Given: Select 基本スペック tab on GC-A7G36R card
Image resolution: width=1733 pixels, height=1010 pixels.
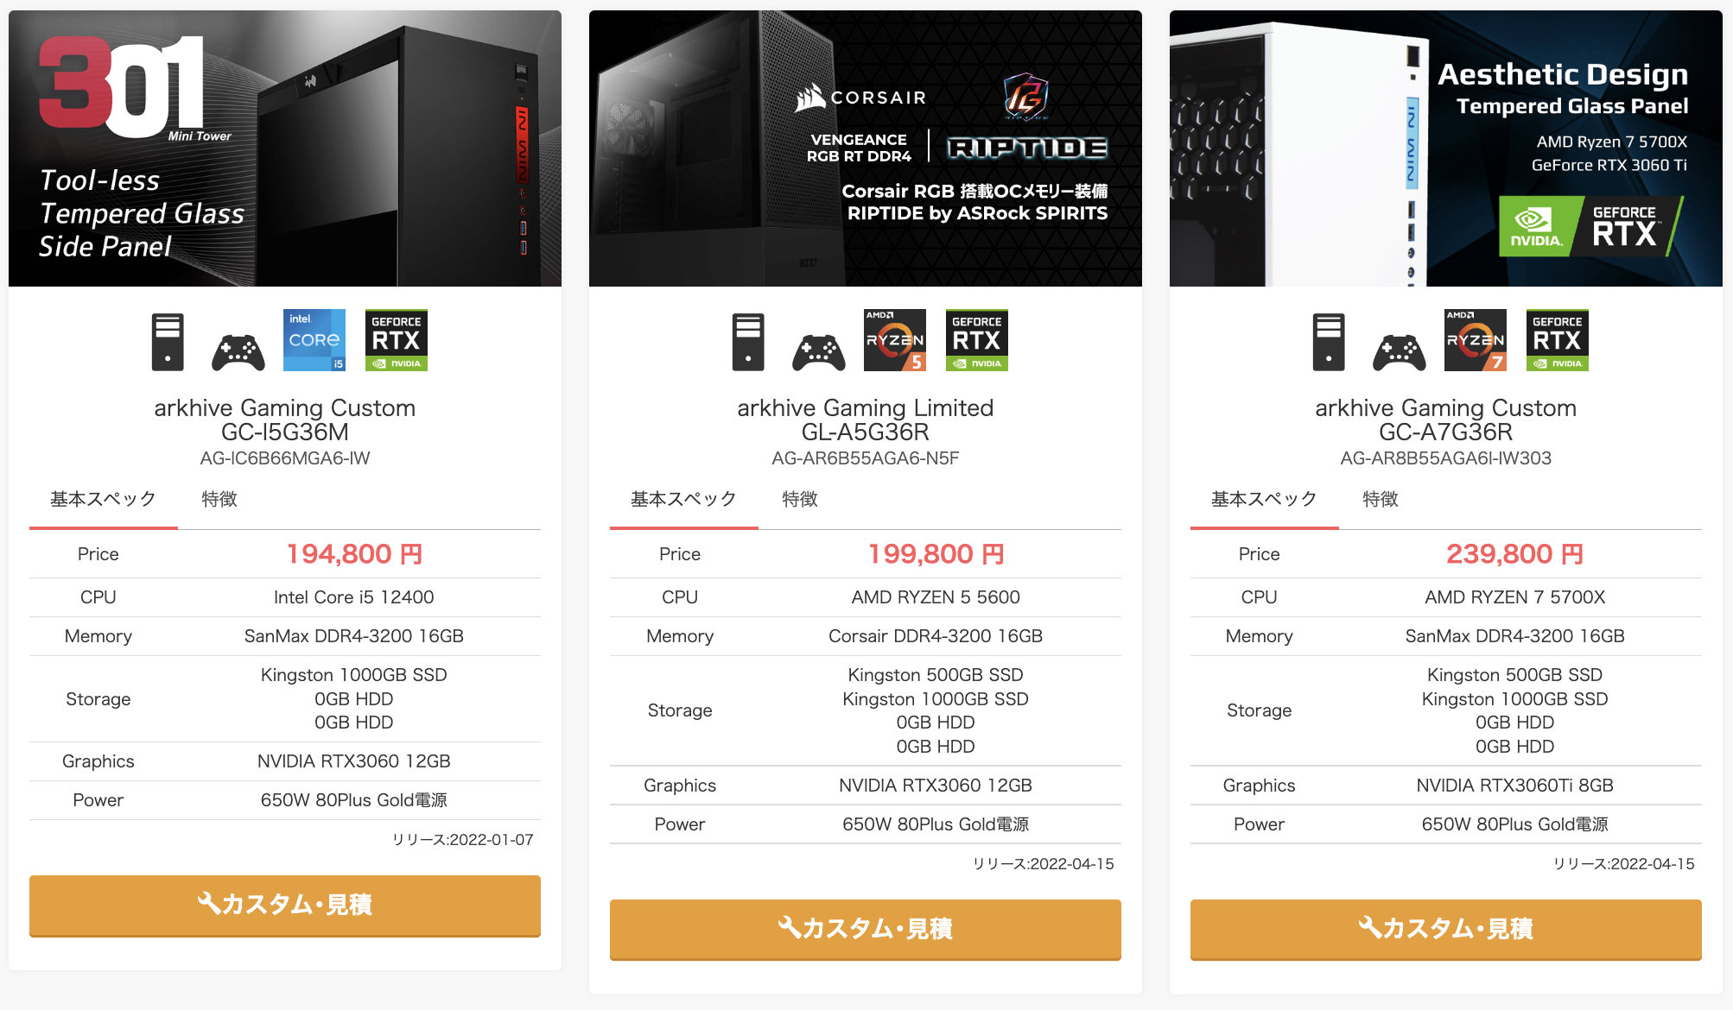Looking at the screenshot, I should click(1264, 499).
